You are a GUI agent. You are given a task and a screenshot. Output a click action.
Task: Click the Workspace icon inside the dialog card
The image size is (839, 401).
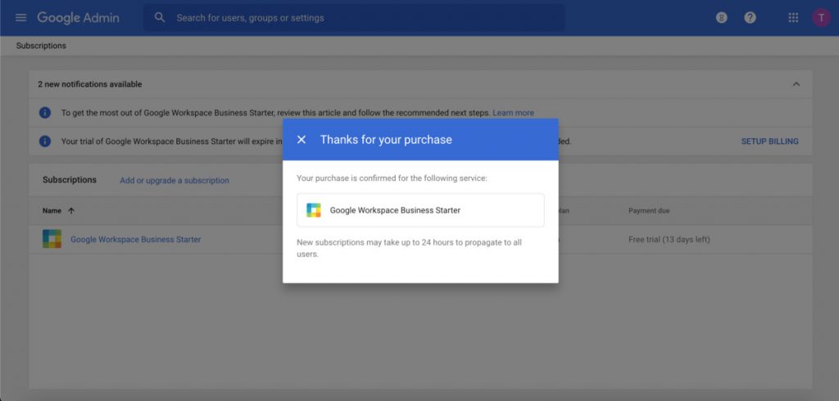pos(314,210)
